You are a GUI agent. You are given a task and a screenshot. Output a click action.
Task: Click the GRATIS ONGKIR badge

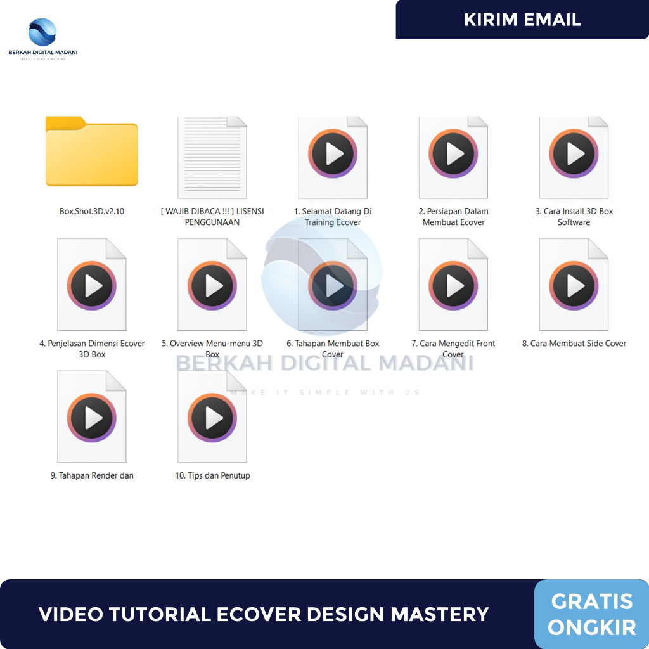pyautogui.click(x=591, y=614)
